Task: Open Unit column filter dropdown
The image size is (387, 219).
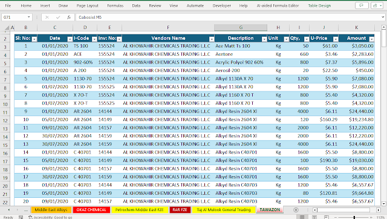Action: point(286,39)
